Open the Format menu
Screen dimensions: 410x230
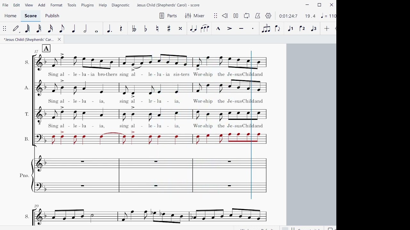(56, 5)
